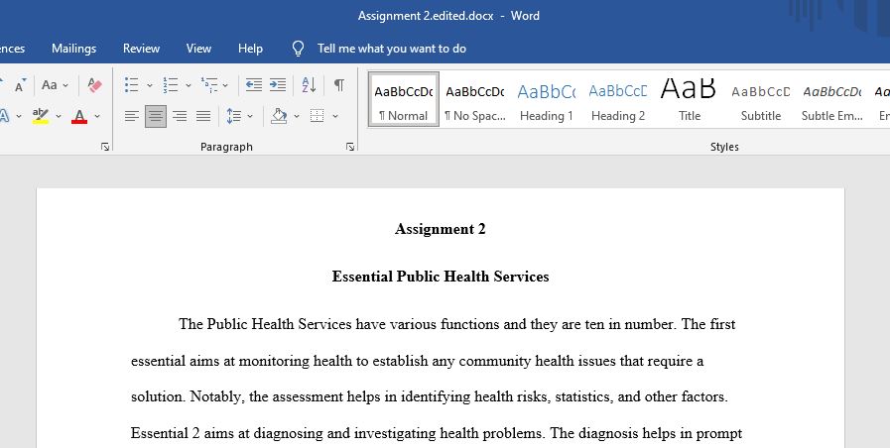Image resolution: width=890 pixels, height=448 pixels.
Task: Clear all formatting with the eraser icon
Action: [x=95, y=85]
